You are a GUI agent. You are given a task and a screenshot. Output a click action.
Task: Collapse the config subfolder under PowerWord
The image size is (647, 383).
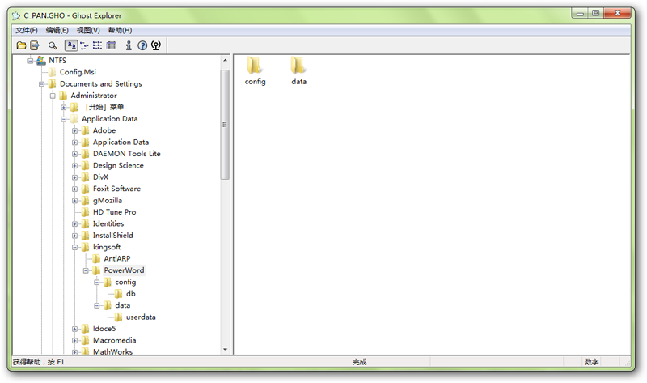[97, 283]
